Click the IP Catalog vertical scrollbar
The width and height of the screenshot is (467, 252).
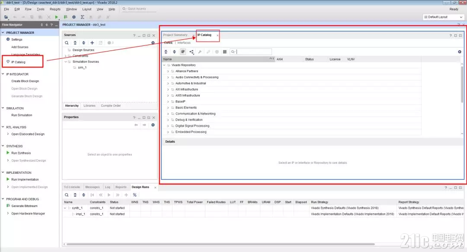(x=462, y=84)
